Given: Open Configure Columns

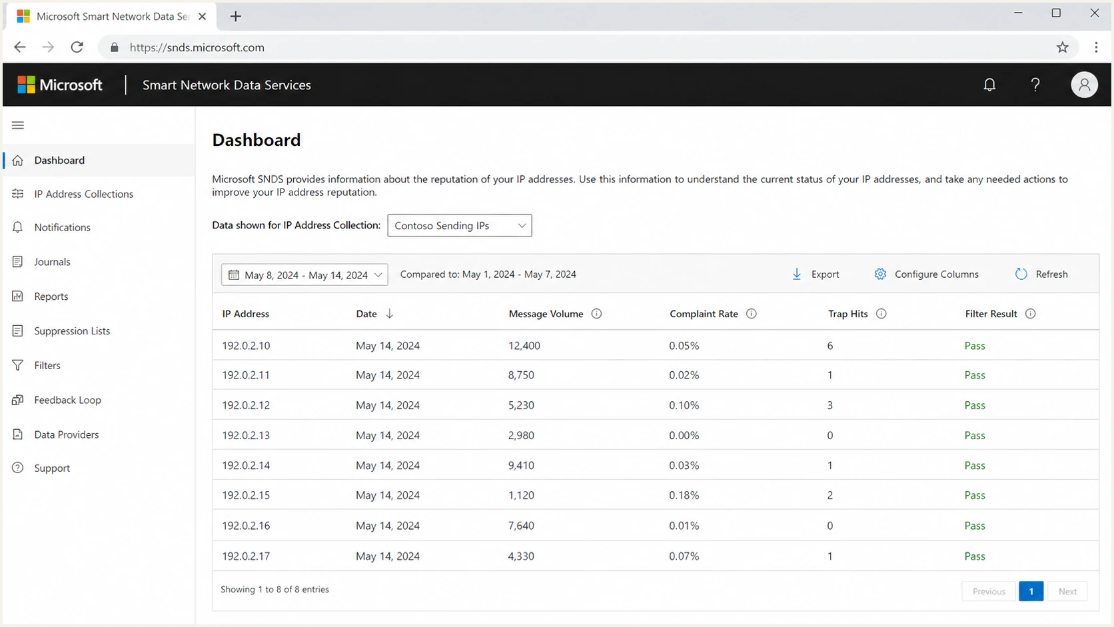Looking at the screenshot, I should point(926,275).
